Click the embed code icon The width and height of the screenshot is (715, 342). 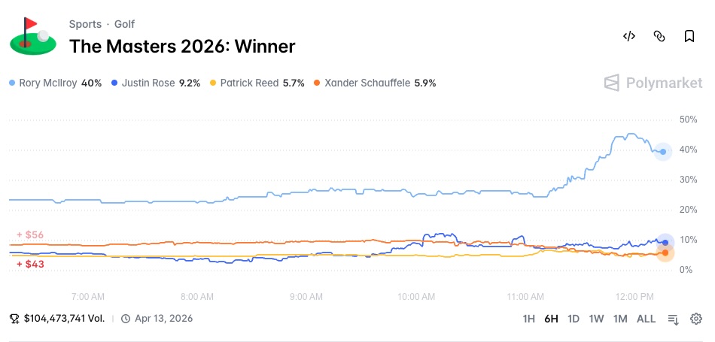pos(629,36)
